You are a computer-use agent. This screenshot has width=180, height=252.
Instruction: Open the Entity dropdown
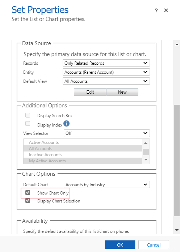click(x=106, y=72)
